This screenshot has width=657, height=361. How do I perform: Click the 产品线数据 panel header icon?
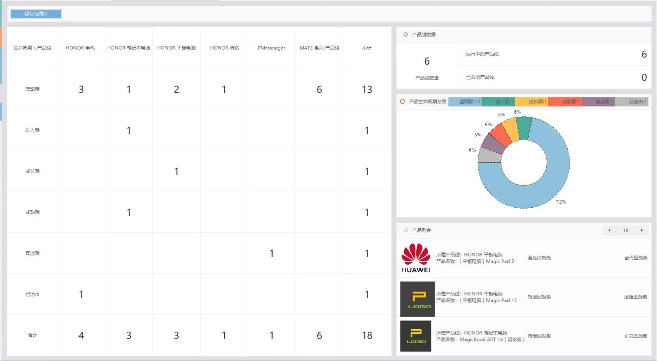tap(405, 35)
